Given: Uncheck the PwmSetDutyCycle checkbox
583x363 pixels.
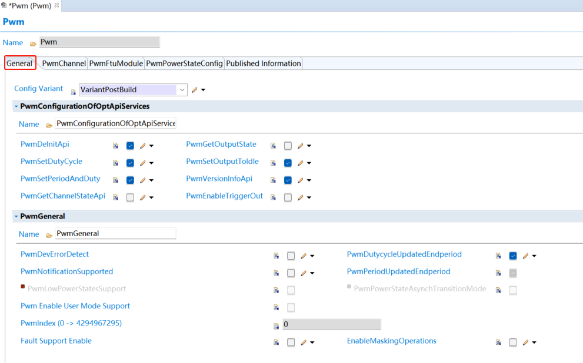Looking at the screenshot, I should [x=130, y=163].
